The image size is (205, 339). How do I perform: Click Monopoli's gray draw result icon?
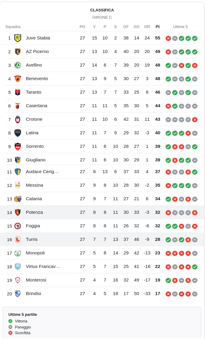pyautogui.click(x=195, y=253)
